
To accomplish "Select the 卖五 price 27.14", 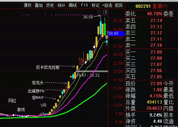I will click(156, 20).
